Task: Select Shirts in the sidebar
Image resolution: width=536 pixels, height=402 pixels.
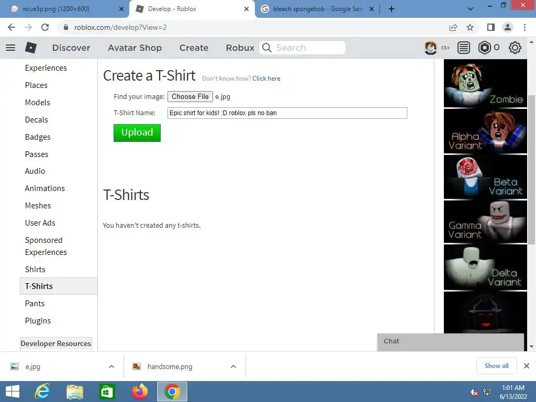Action: [35, 270]
